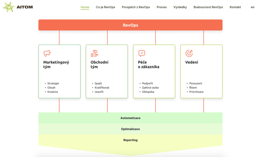Select the Obchodní tým card heading

click(99, 64)
